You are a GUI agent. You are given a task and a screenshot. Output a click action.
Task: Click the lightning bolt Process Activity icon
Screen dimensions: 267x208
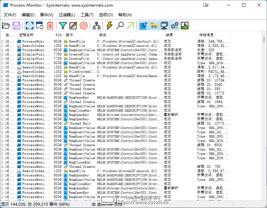109,26
